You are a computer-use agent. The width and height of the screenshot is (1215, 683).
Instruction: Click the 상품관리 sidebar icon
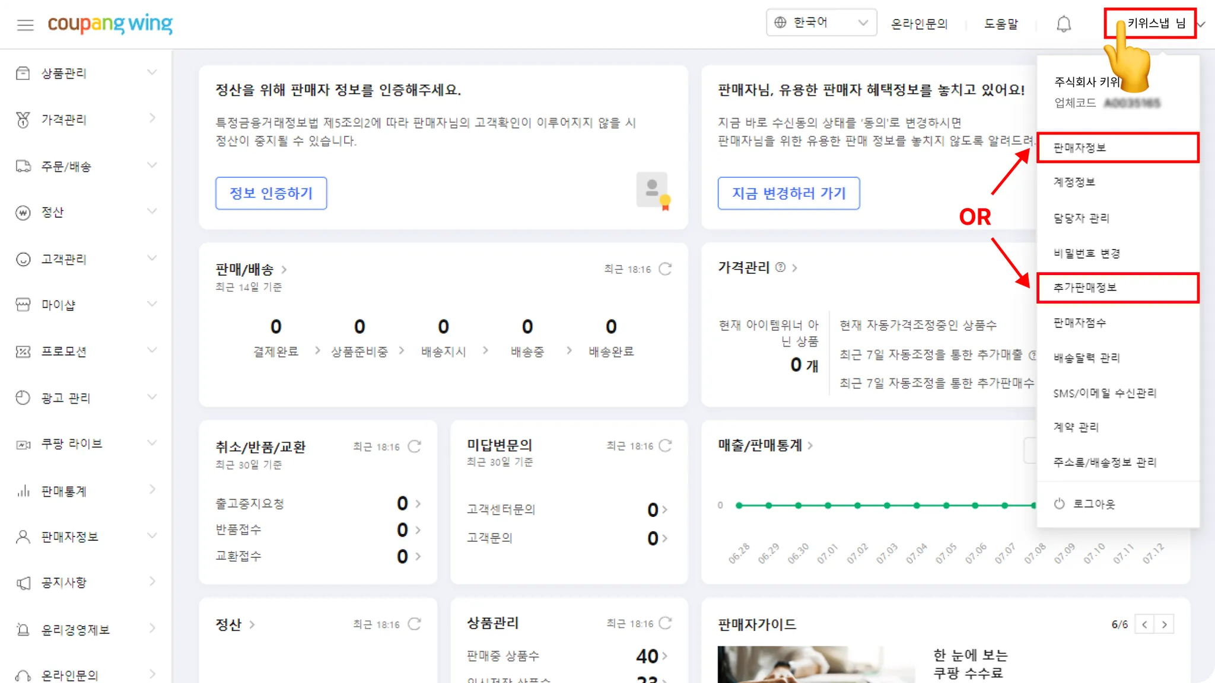(23, 73)
